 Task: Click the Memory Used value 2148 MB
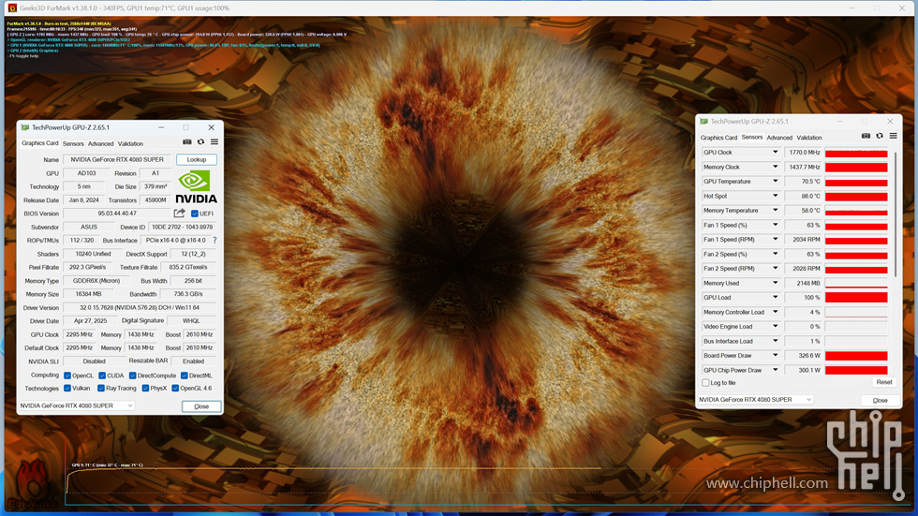point(803,283)
